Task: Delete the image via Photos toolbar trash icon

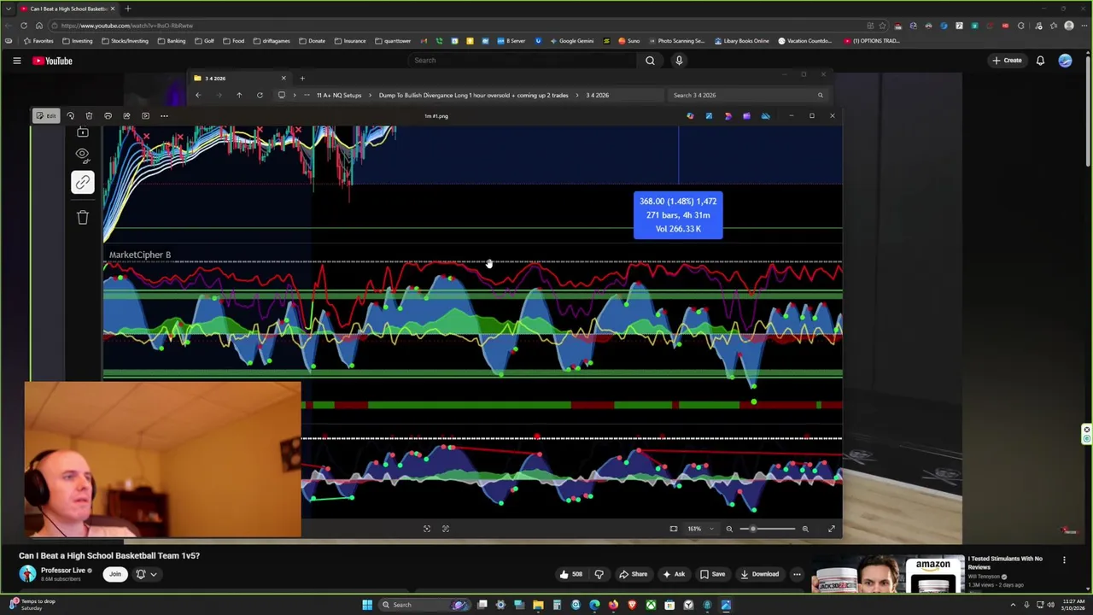Action: click(89, 116)
